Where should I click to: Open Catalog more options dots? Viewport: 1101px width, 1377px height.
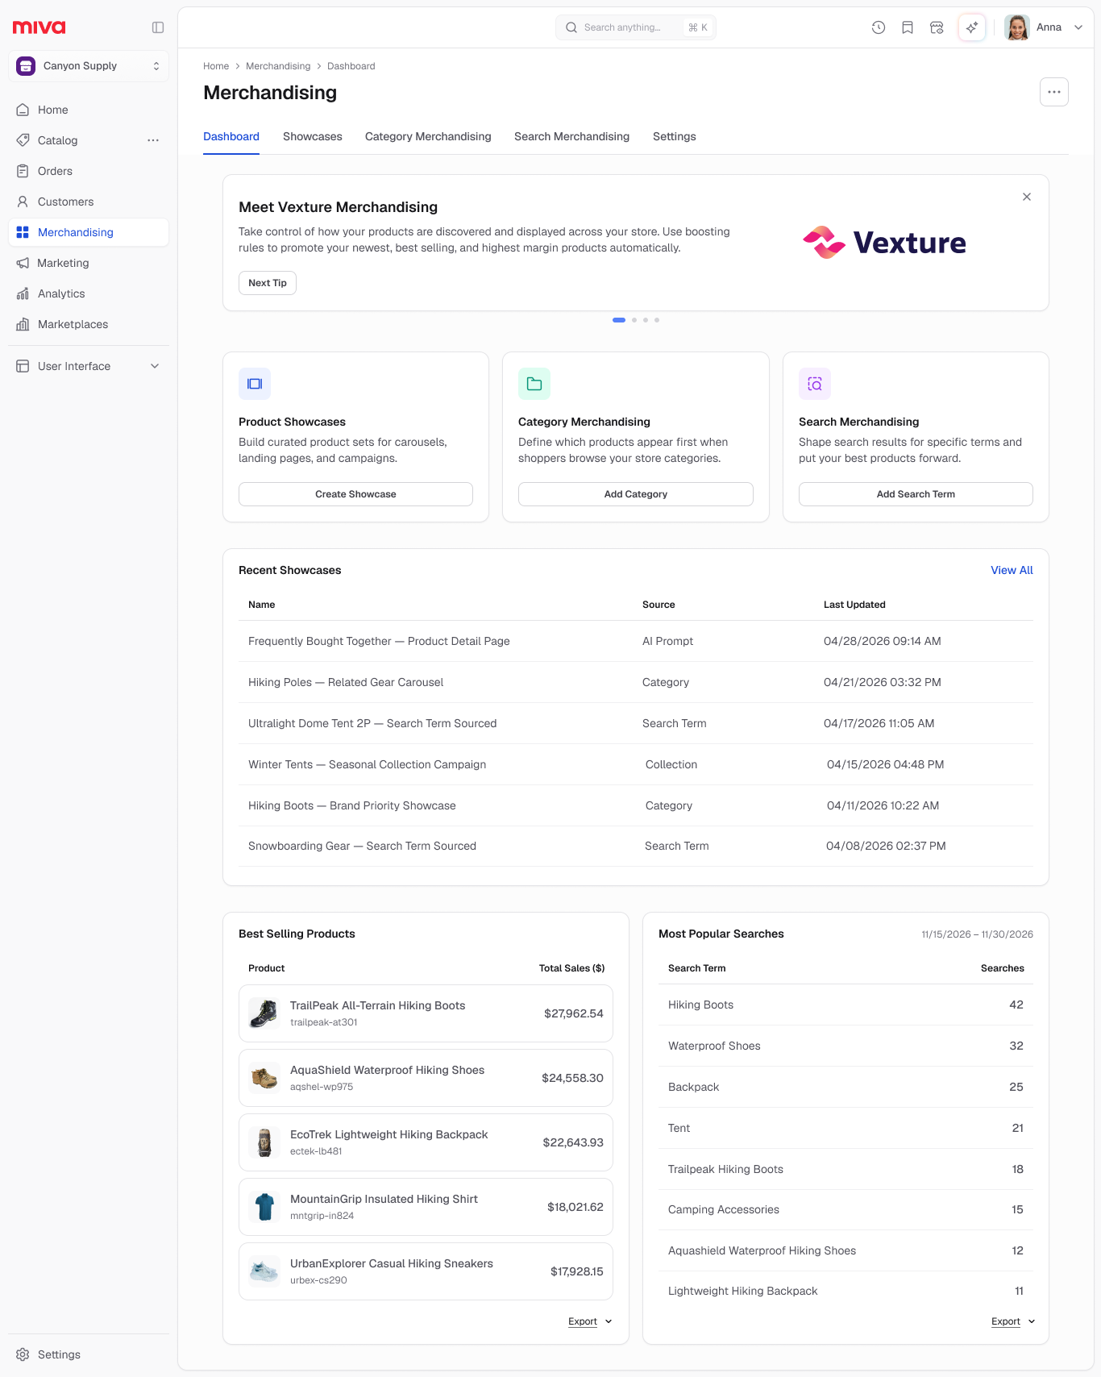coord(153,140)
